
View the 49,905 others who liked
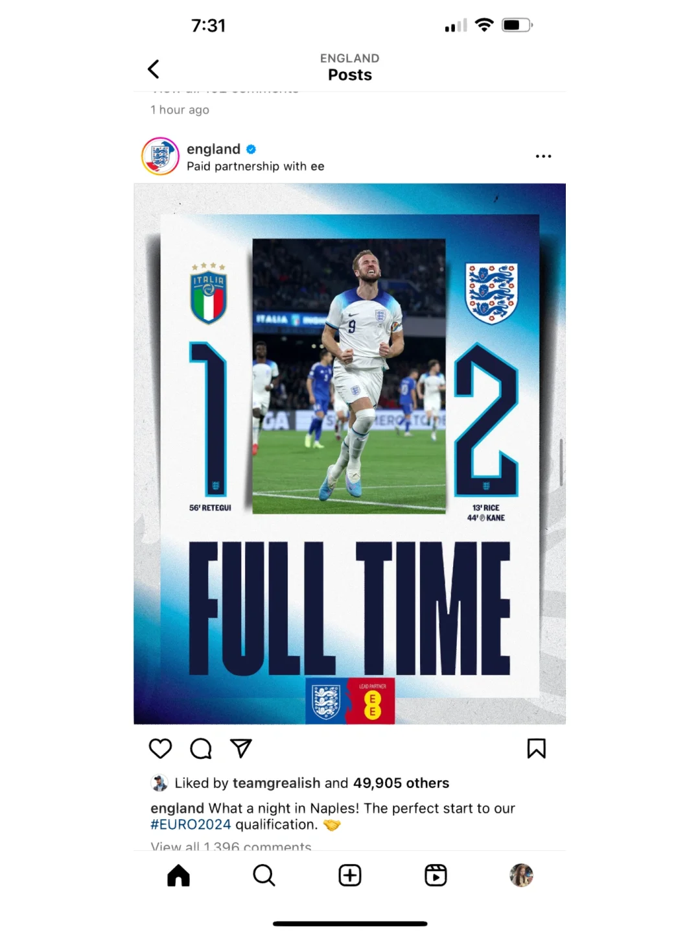[x=401, y=783]
